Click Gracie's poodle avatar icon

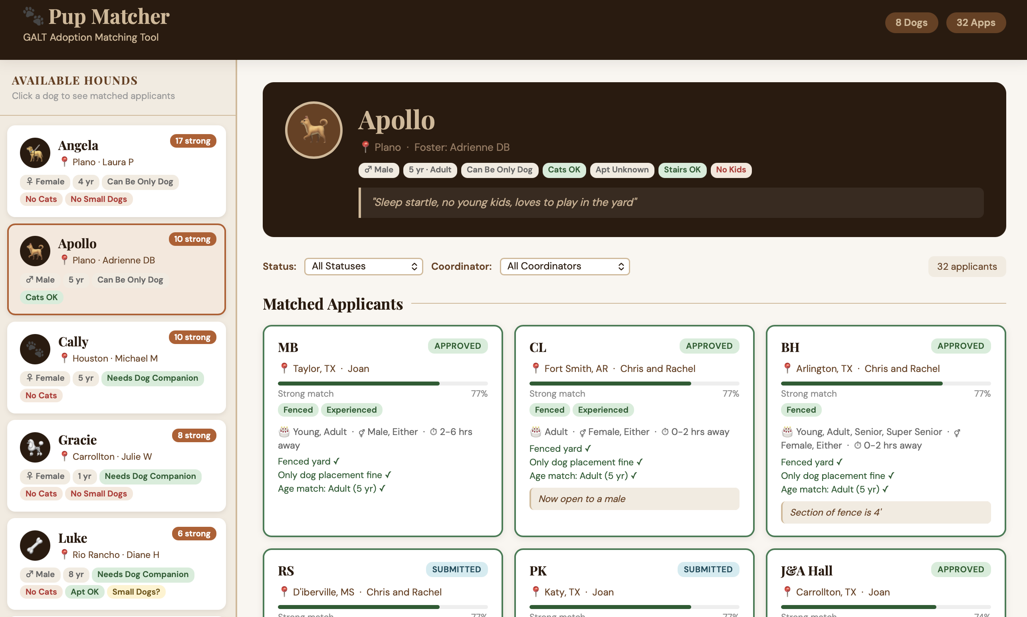(35, 447)
